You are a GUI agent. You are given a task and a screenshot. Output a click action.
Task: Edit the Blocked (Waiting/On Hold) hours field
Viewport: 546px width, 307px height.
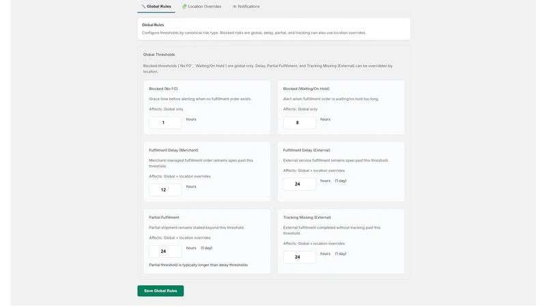coord(300,123)
